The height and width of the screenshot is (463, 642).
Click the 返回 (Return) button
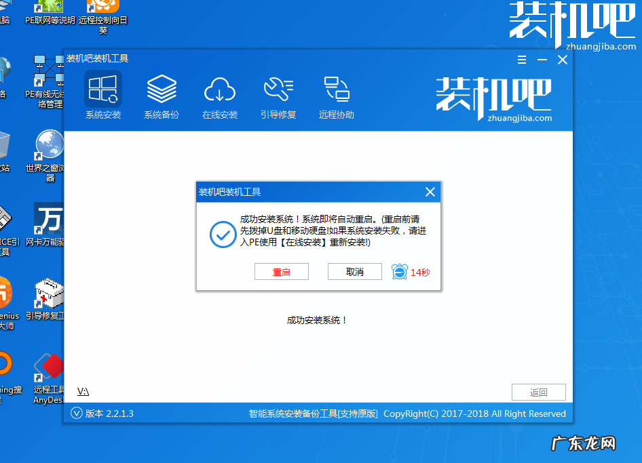(538, 392)
